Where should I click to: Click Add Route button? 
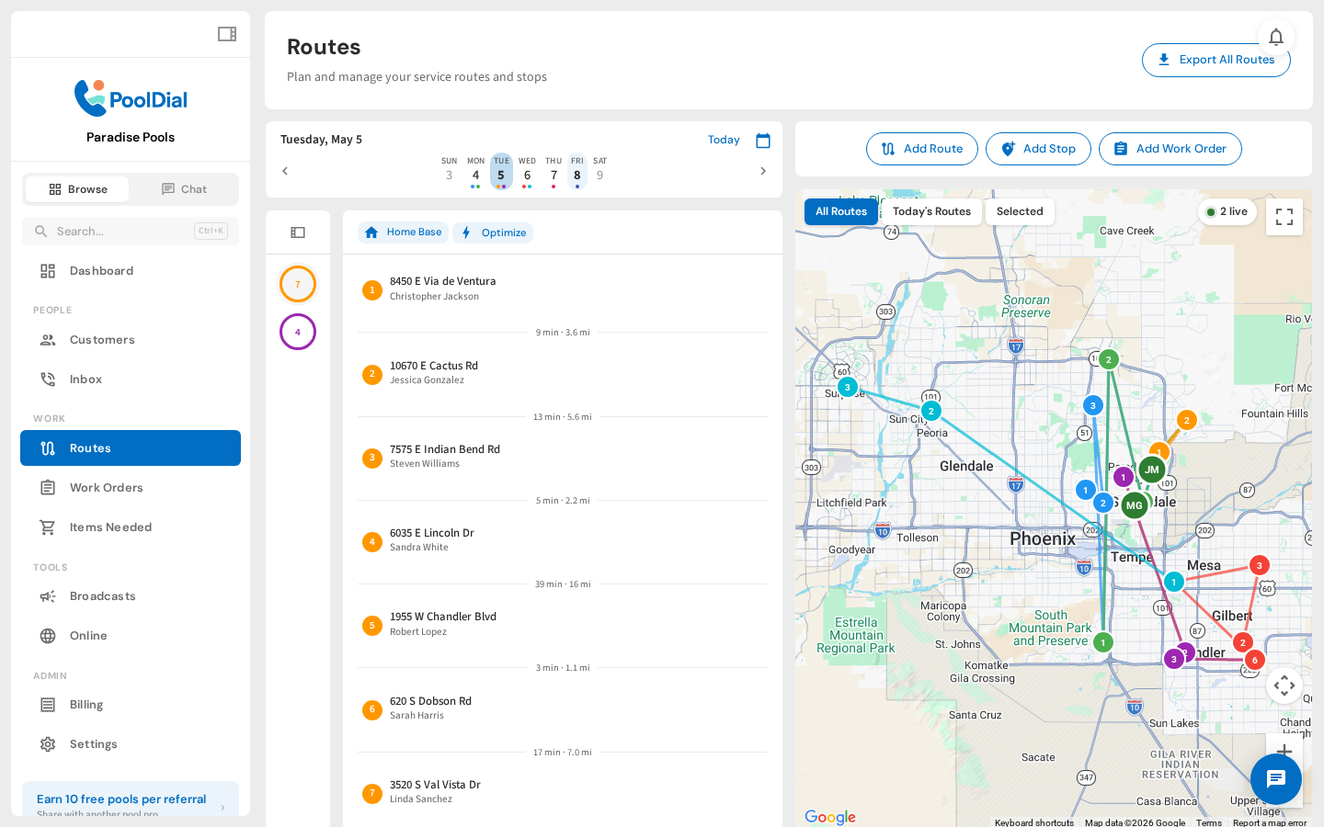pyautogui.click(x=922, y=149)
